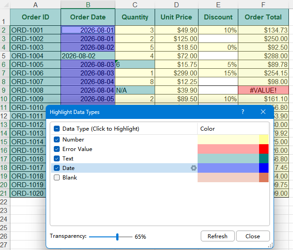Uncheck the Number data type checkbox

pyautogui.click(x=57, y=140)
